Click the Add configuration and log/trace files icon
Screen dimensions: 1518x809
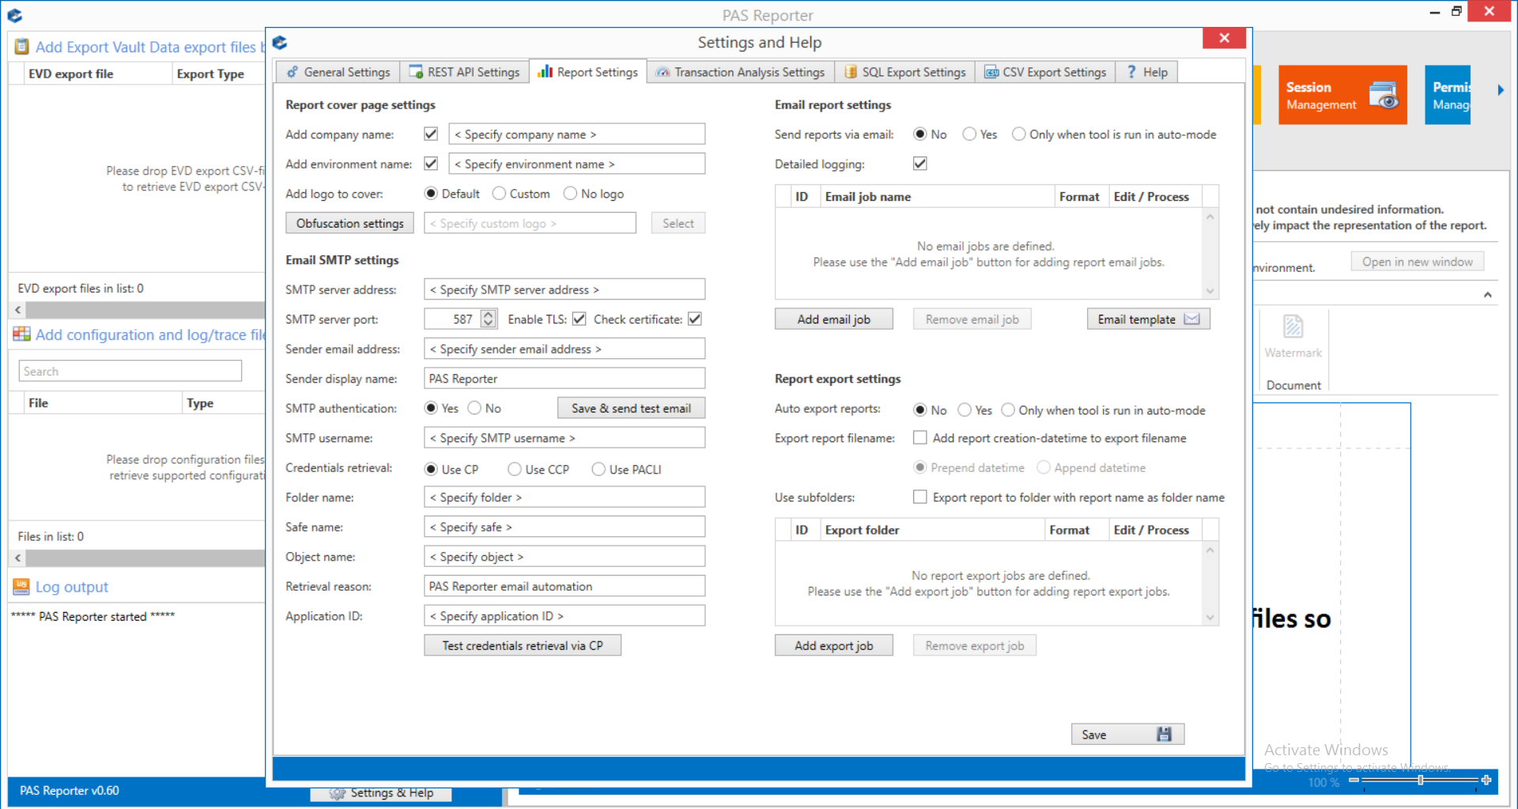[x=21, y=335]
